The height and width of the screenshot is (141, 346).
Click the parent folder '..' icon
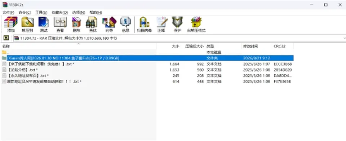click(4, 52)
